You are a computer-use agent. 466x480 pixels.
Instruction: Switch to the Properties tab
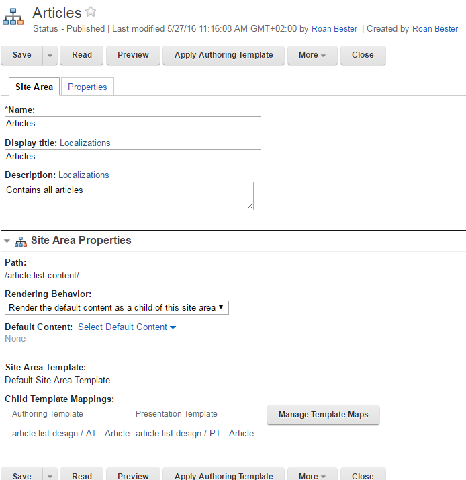(x=87, y=87)
